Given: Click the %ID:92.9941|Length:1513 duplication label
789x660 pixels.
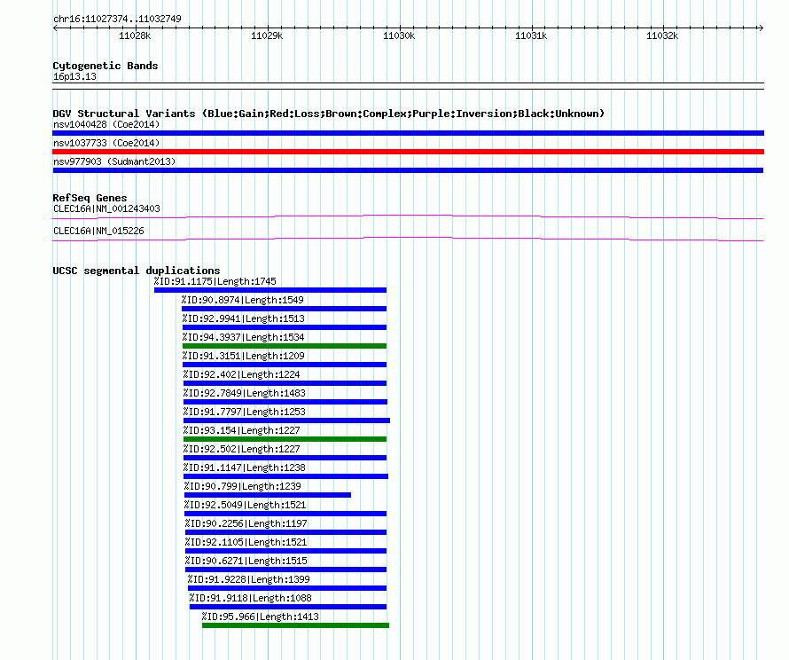Looking at the screenshot, I should click(x=244, y=318).
